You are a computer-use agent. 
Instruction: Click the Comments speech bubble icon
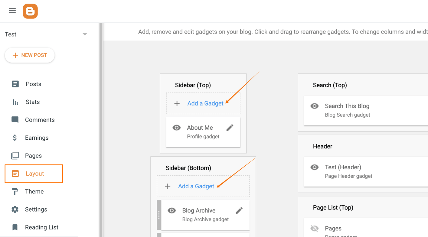(15, 120)
